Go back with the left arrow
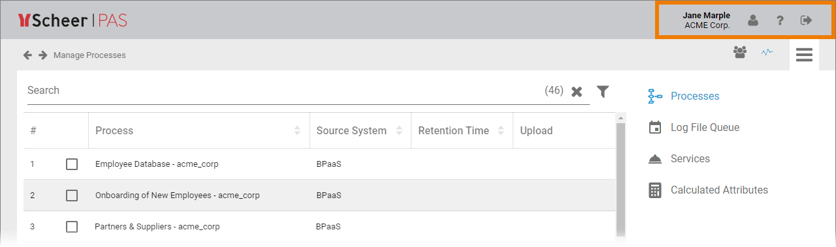The width and height of the screenshot is (836, 247). click(27, 55)
